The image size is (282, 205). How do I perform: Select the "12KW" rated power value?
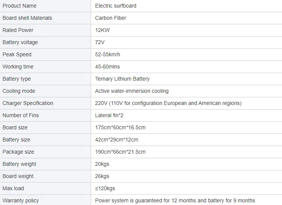(102, 30)
